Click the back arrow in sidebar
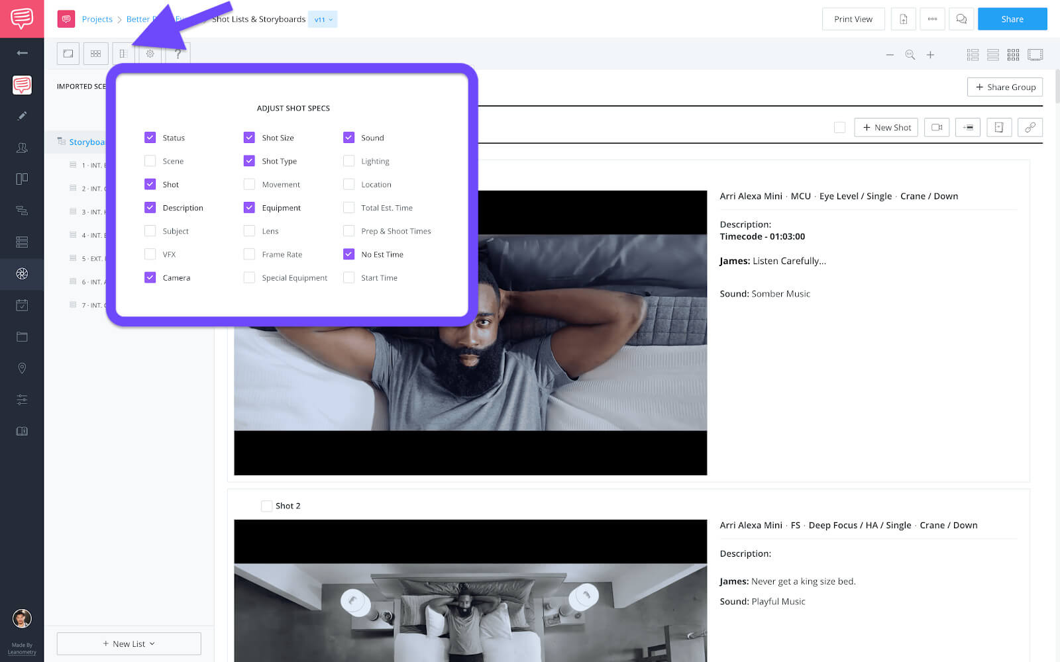This screenshot has width=1060, height=662. pos(22,53)
